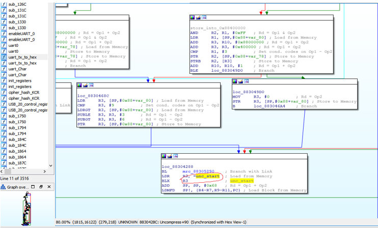Image resolution: width=378 pixels, height=228 pixels.
Task: Click '80.00%' zoom level in status bar
Action: pyautogui.click(x=63, y=222)
